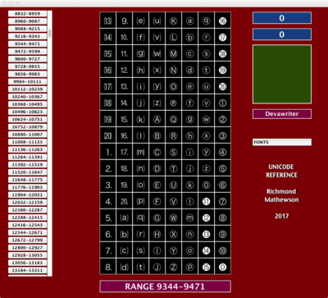Screen dimensions: 328x298
Task: Choose the circled capital Z glyph
Action: tap(173, 267)
